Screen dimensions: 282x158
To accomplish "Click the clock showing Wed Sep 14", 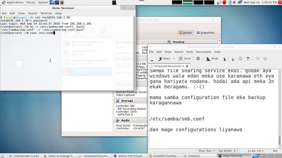I will pos(260,2).
